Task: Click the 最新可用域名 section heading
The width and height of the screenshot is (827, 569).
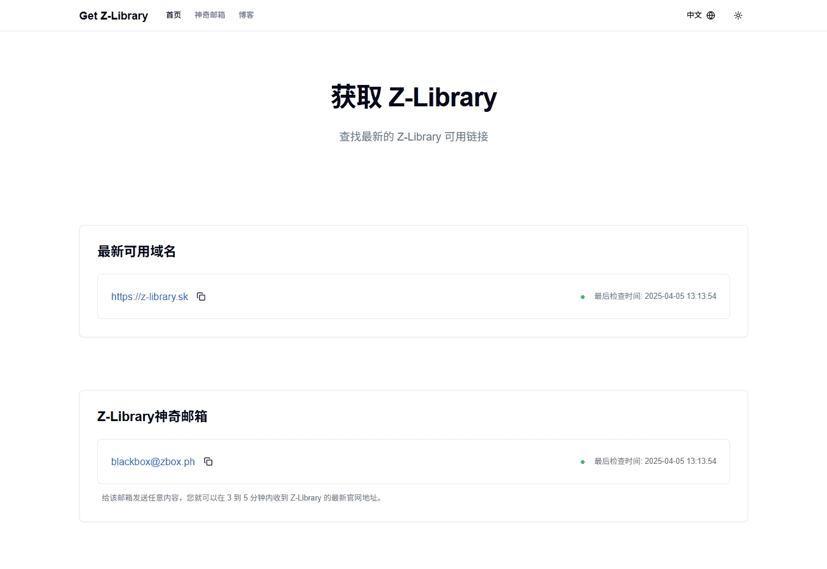Action: tap(137, 251)
